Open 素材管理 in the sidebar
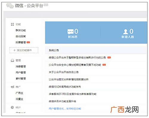 [x=21, y=79]
